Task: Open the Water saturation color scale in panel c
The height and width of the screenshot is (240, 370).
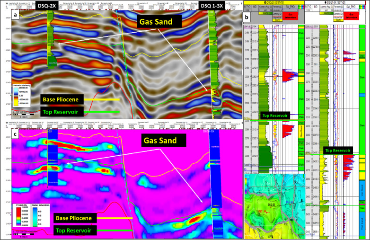Action: coord(41,215)
